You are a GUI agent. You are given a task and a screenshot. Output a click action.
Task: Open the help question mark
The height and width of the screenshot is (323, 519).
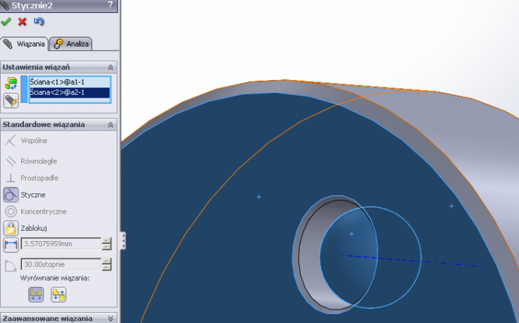click(111, 5)
